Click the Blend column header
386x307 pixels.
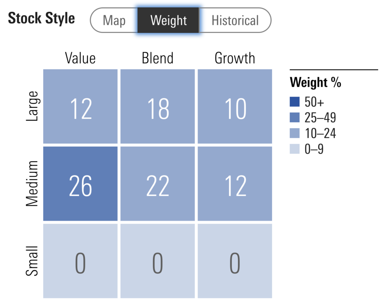pos(158,58)
